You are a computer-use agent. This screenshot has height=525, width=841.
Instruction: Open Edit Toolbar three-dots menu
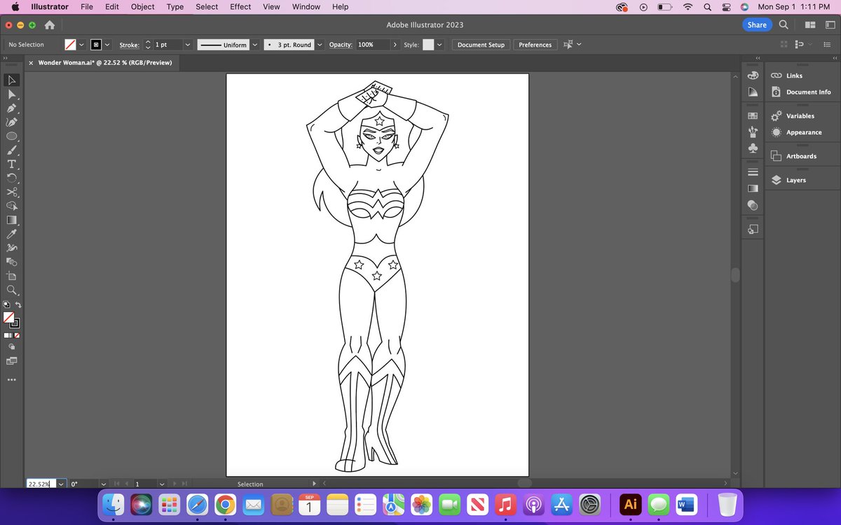coord(12,380)
